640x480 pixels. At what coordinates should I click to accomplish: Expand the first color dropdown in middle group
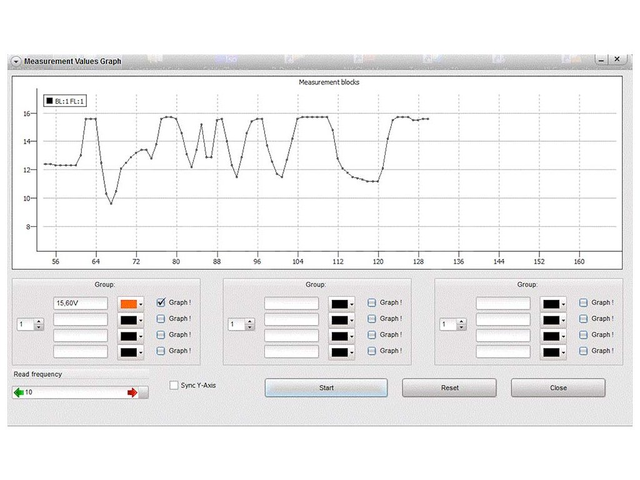coord(341,303)
